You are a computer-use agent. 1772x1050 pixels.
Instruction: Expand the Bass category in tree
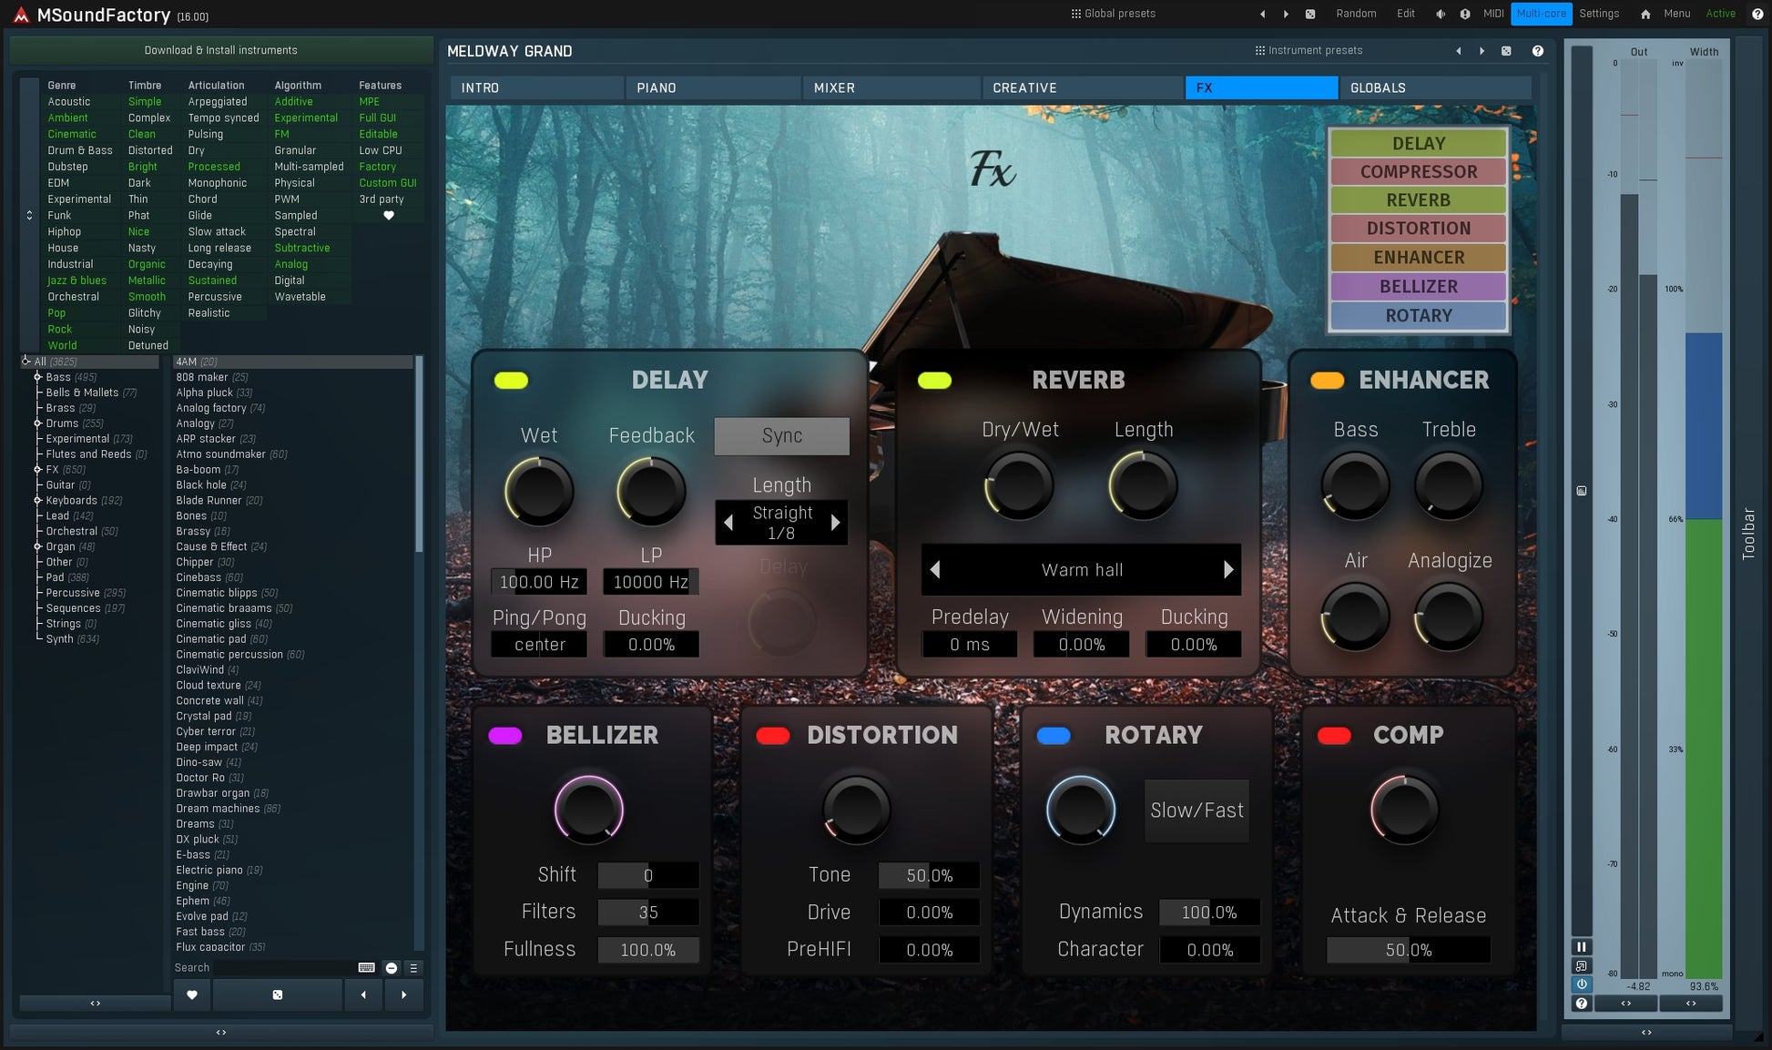37,377
